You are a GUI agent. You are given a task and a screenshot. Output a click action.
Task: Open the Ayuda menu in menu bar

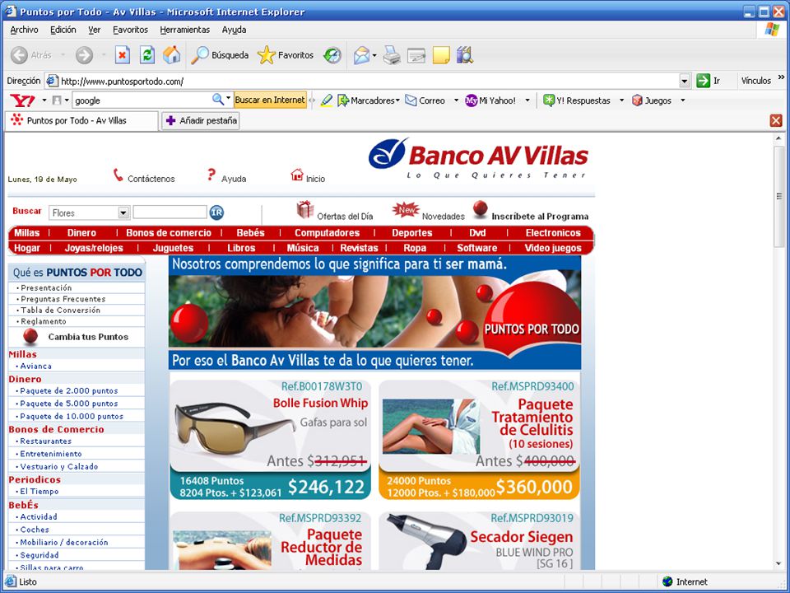click(x=234, y=30)
